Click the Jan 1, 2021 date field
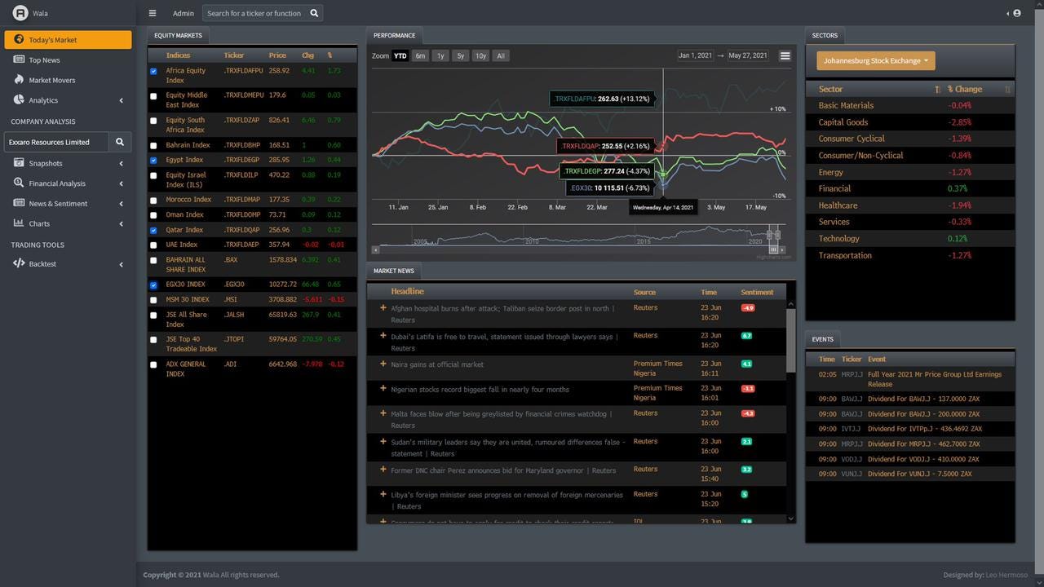Viewport: 1044px width, 587px height. click(x=695, y=55)
